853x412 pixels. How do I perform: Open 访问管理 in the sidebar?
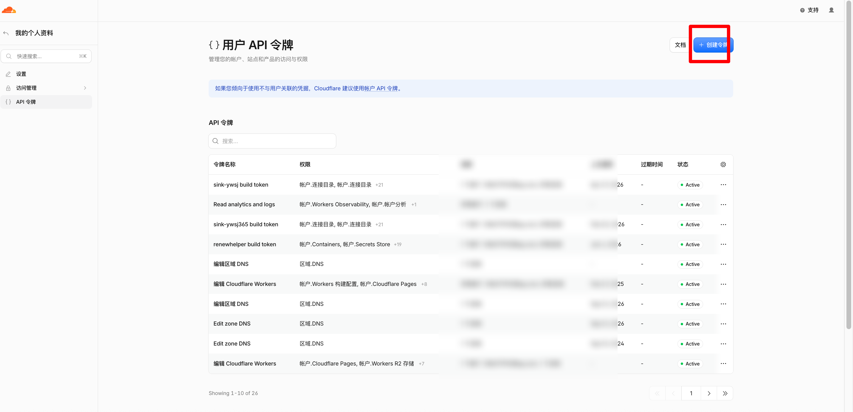pos(46,88)
